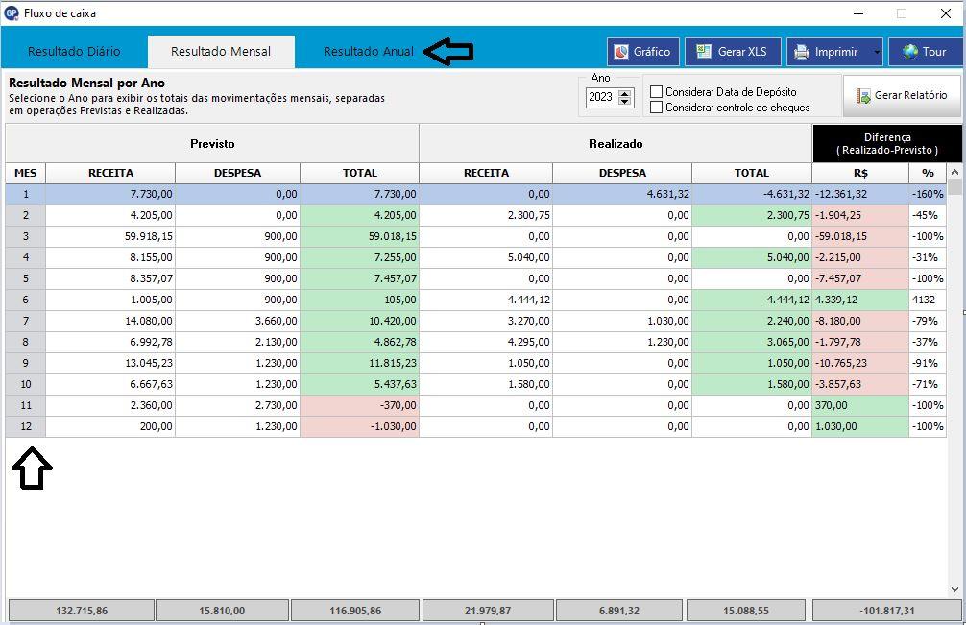Click the Realizado RECEITA column header
Screen dimensions: 966x625
[486, 173]
